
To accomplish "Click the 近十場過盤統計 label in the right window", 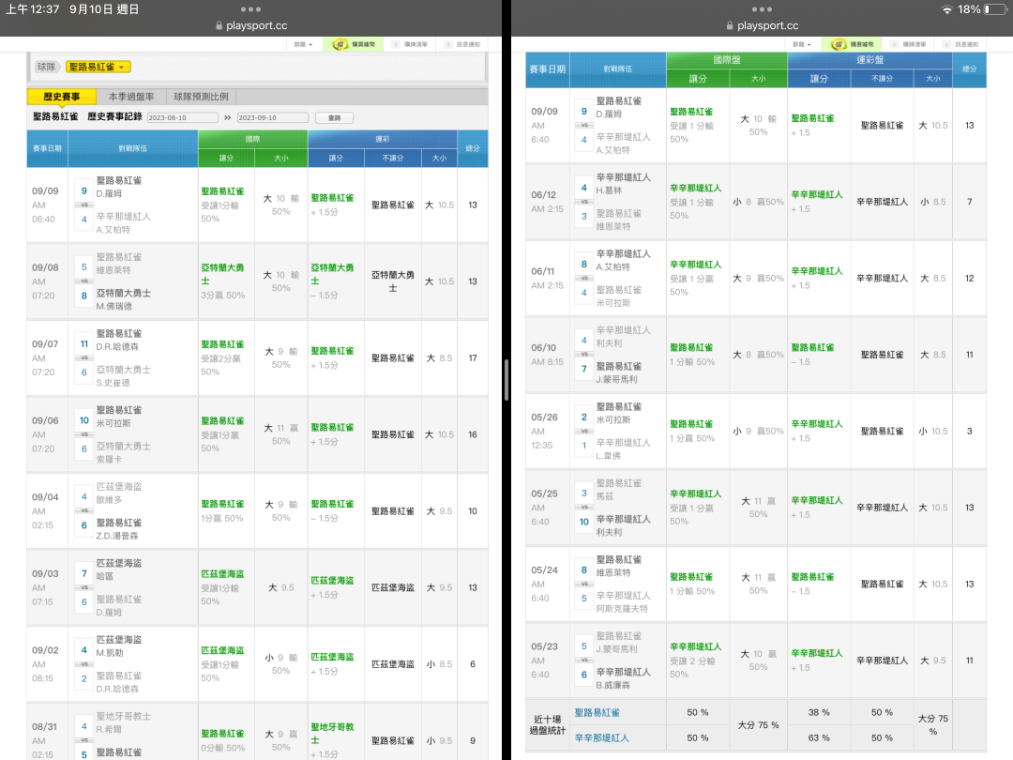I will click(x=547, y=725).
